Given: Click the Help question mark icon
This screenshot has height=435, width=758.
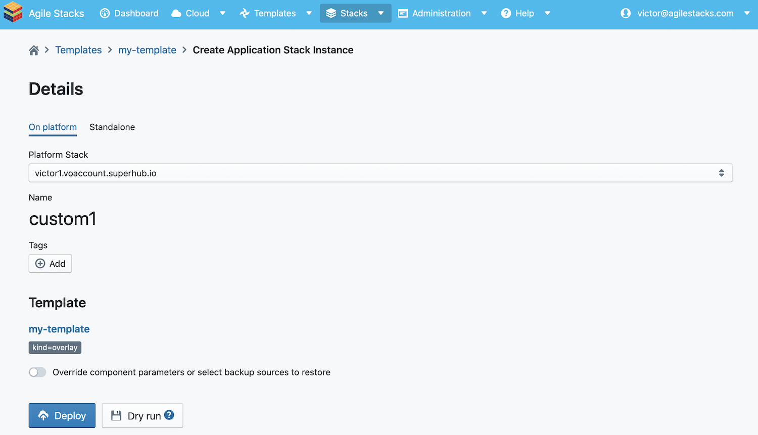Looking at the screenshot, I should pyautogui.click(x=506, y=13).
